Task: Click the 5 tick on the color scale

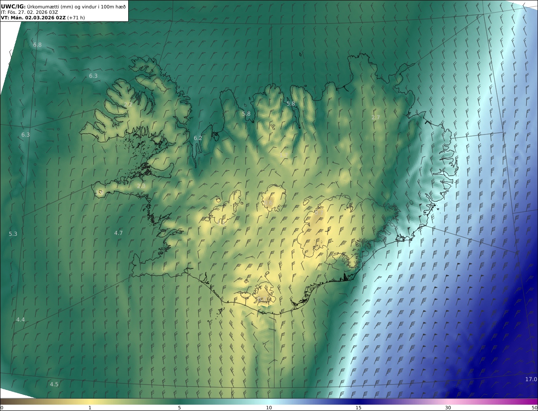Action: point(179,408)
